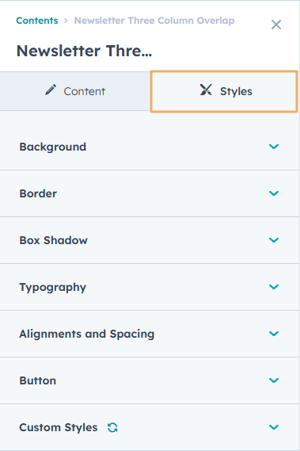Click the Box Shadow section label
The height and width of the screenshot is (451, 300).
tap(54, 240)
